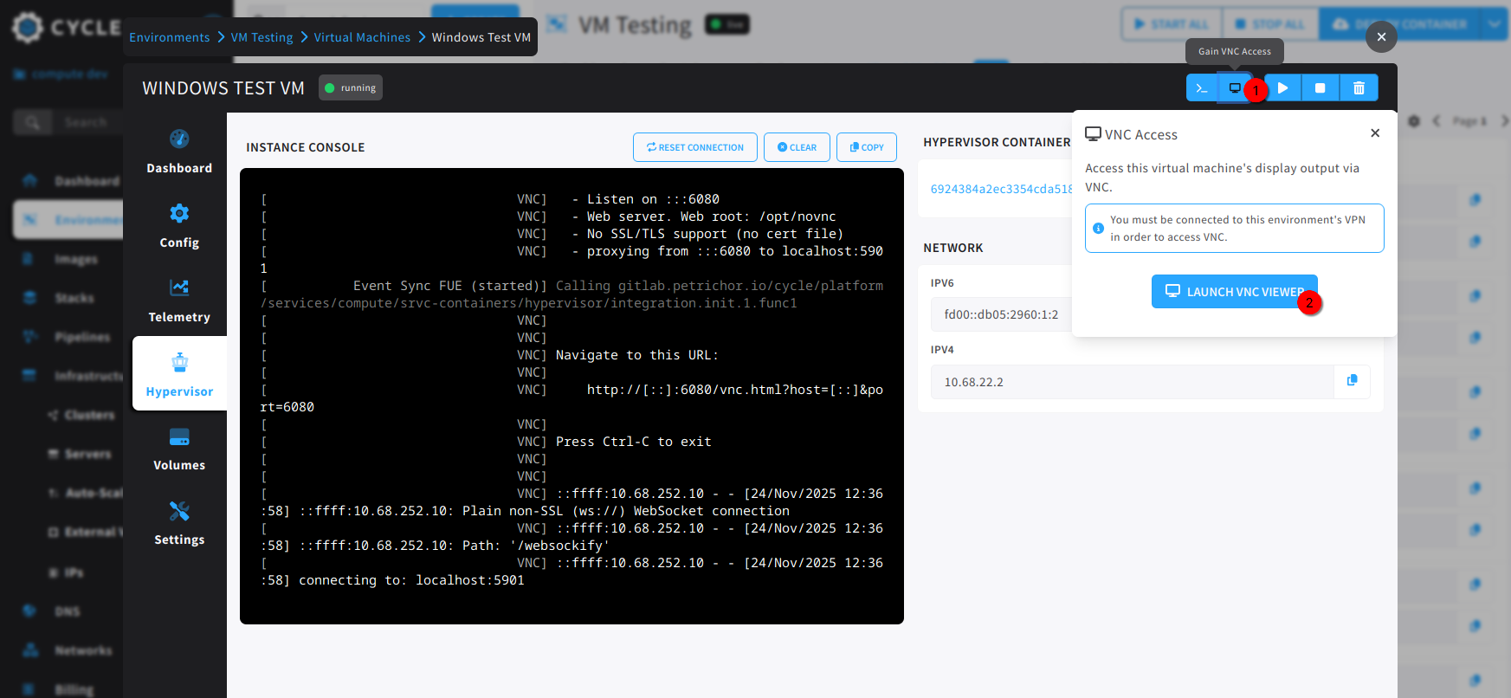Click the IPv6 address field fd00::db05:2960:1:2
1511x698 pixels.
pyautogui.click(x=1001, y=314)
